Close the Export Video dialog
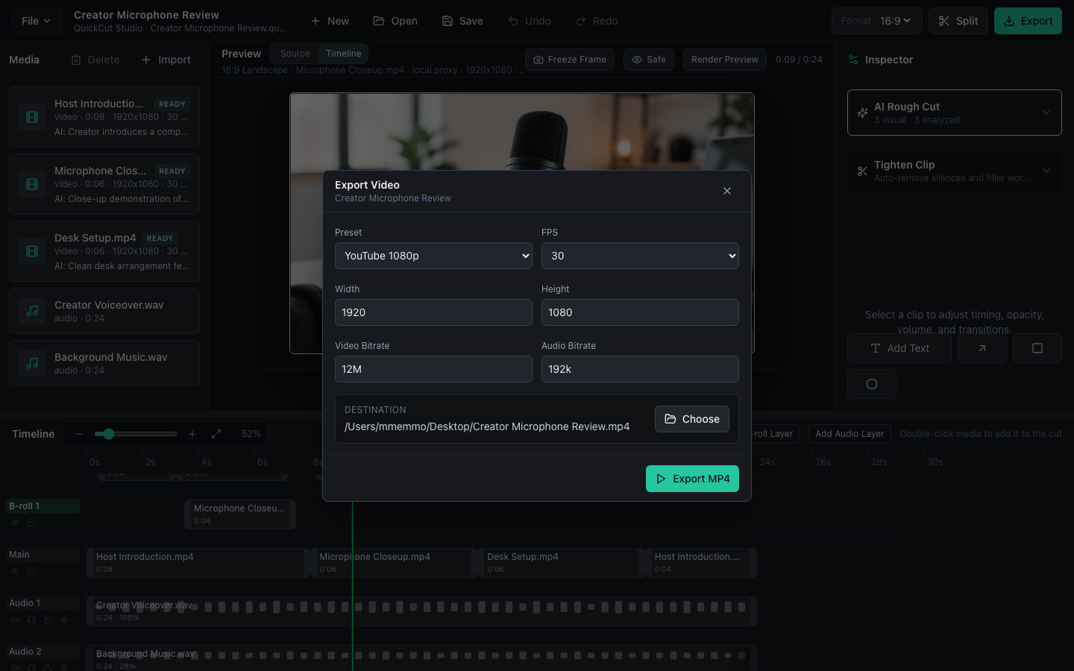The height and width of the screenshot is (671, 1074). 727,191
